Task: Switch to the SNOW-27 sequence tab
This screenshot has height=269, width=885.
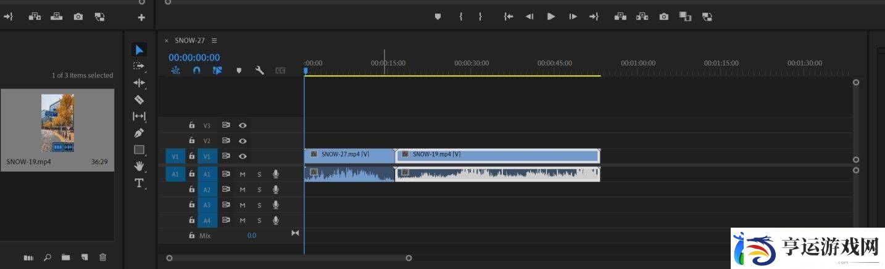Action: pyautogui.click(x=189, y=40)
